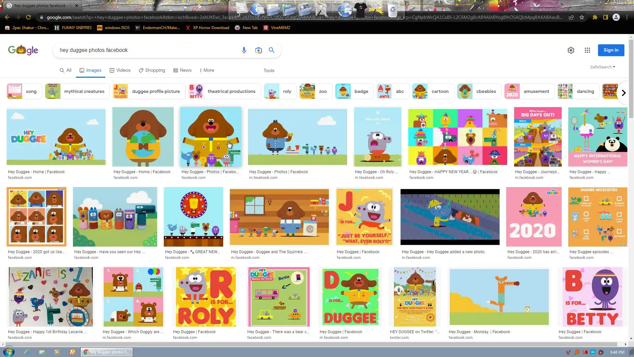Open Google quick settings gear icon
The height and width of the screenshot is (357, 634).
tap(571, 50)
